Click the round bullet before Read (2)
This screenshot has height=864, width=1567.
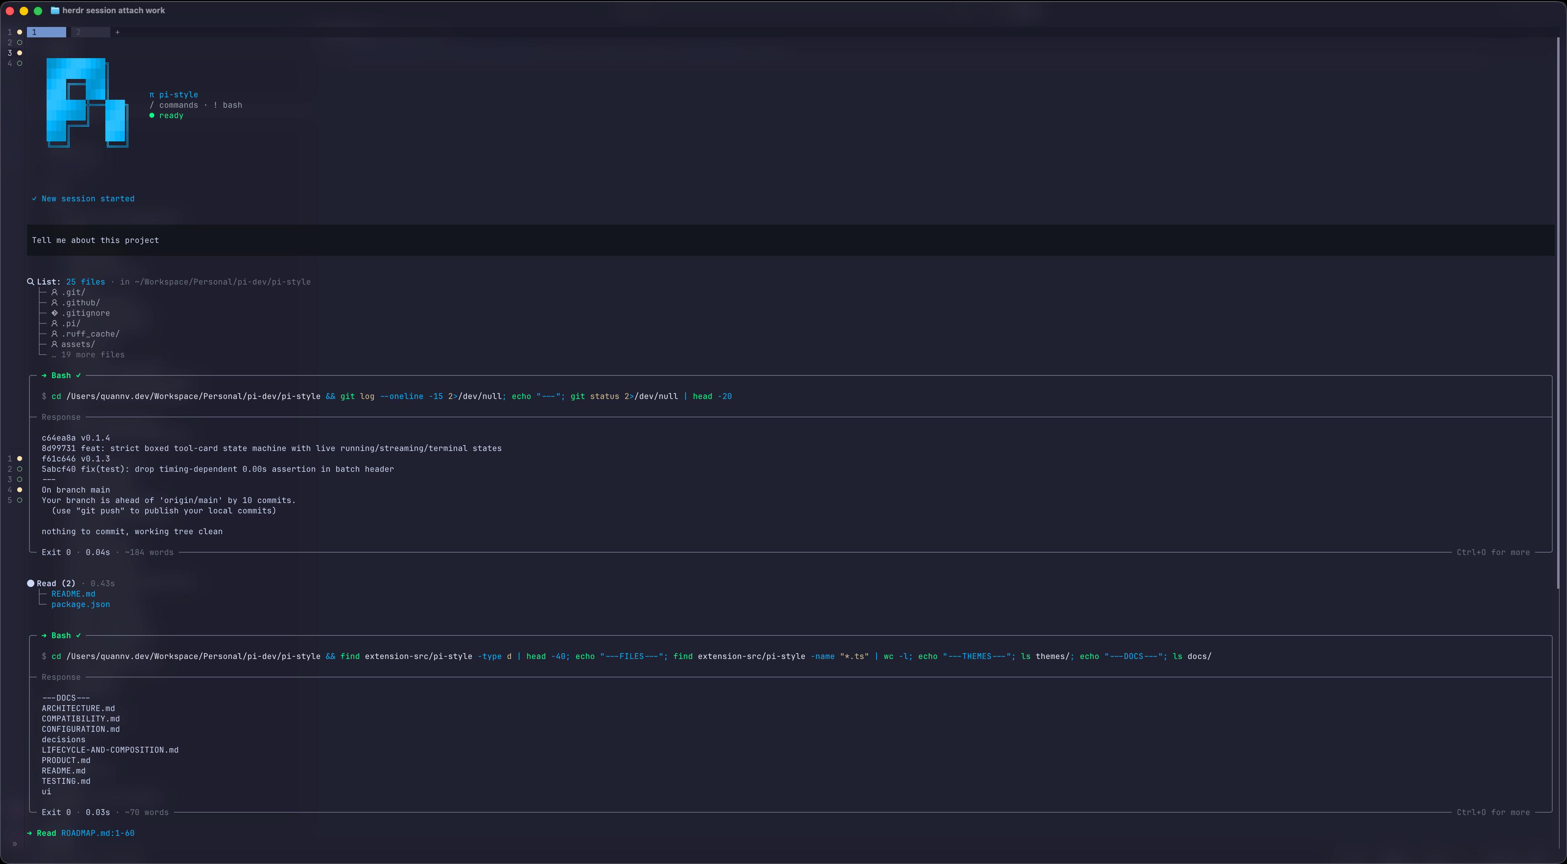tap(31, 584)
